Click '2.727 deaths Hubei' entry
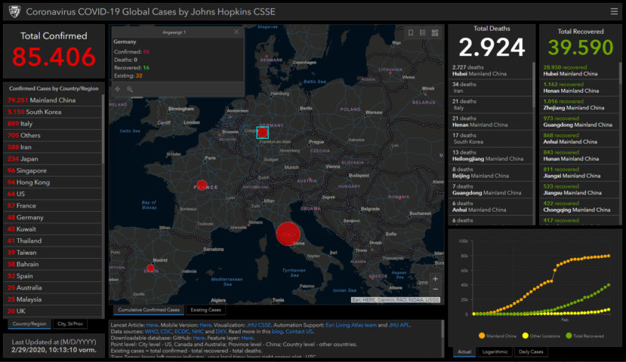This screenshot has height=362, width=626. coord(490,71)
